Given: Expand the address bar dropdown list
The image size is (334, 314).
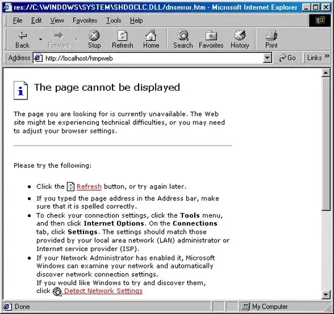Looking at the screenshot, I should 267,58.
